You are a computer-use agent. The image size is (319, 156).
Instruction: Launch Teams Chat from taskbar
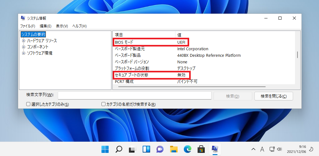tap(160, 149)
